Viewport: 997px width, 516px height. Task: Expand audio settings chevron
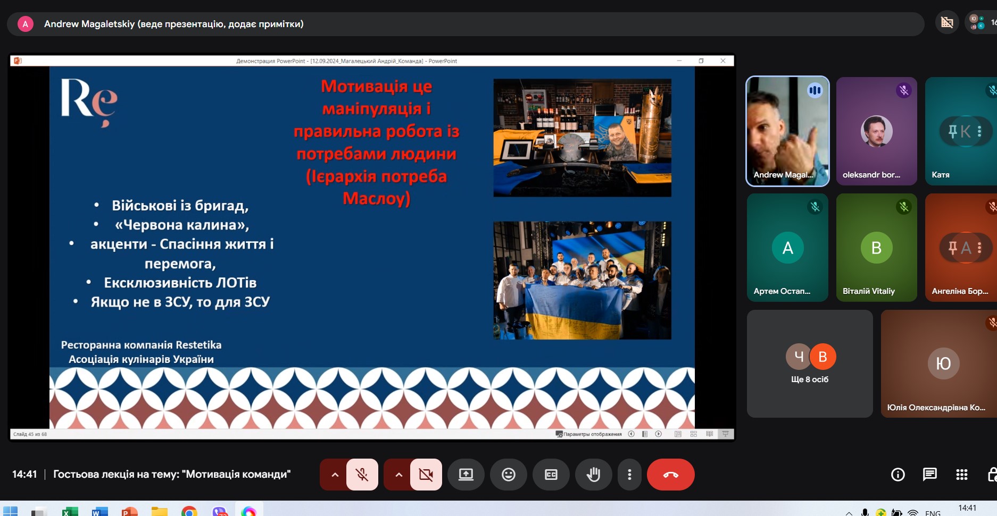point(335,475)
